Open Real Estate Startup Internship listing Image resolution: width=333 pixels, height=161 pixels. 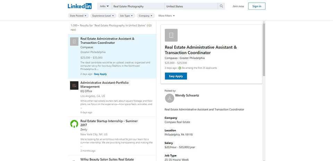pyautogui.click(x=109, y=123)
